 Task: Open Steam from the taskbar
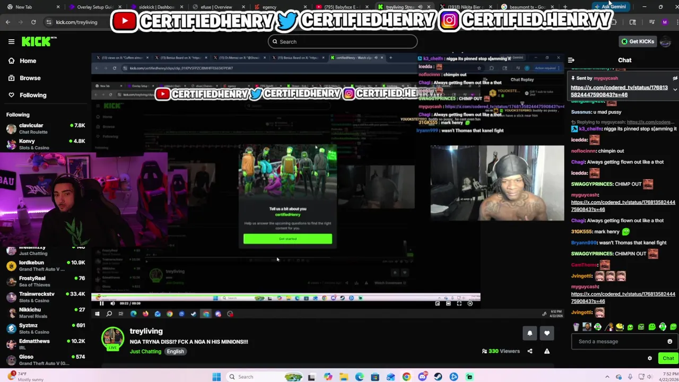438,377
